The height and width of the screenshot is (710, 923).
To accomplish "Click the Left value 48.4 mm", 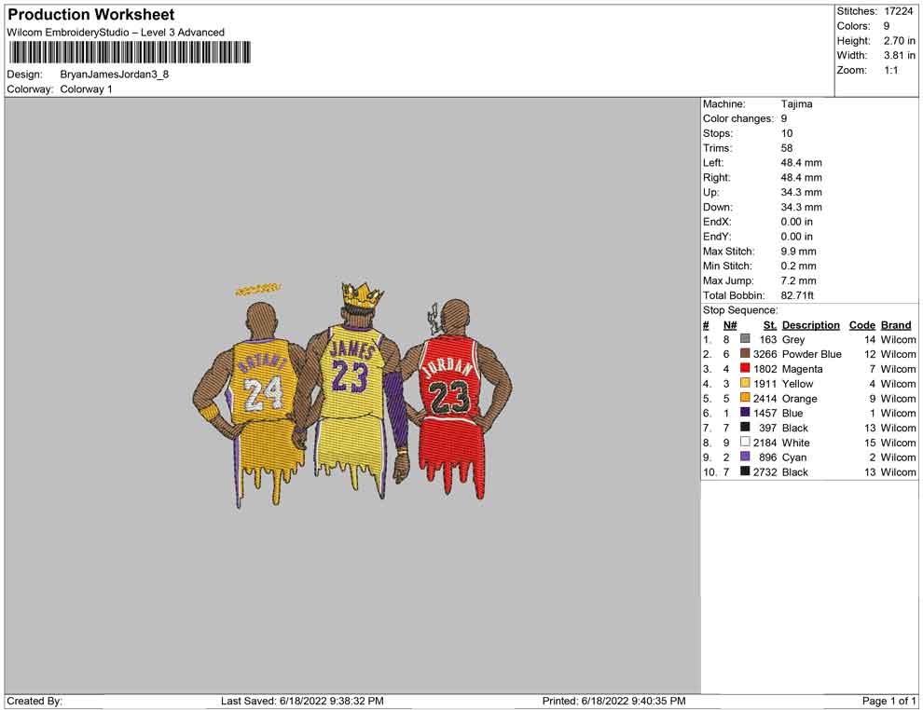I will click(x=802, y=163).
